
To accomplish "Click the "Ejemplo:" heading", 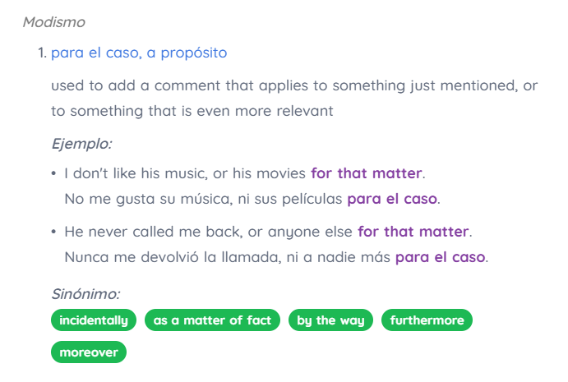I will point(81,144).
